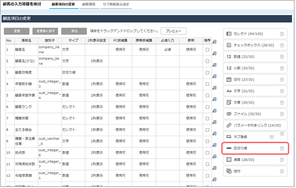Open help for 文章 (29/30)

pyautogui.click(x=282, y=103)
